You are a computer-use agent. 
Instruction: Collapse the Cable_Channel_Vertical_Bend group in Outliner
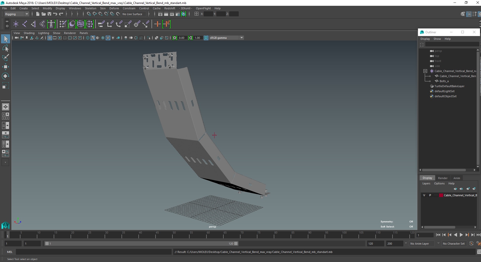tap(425, 71)
